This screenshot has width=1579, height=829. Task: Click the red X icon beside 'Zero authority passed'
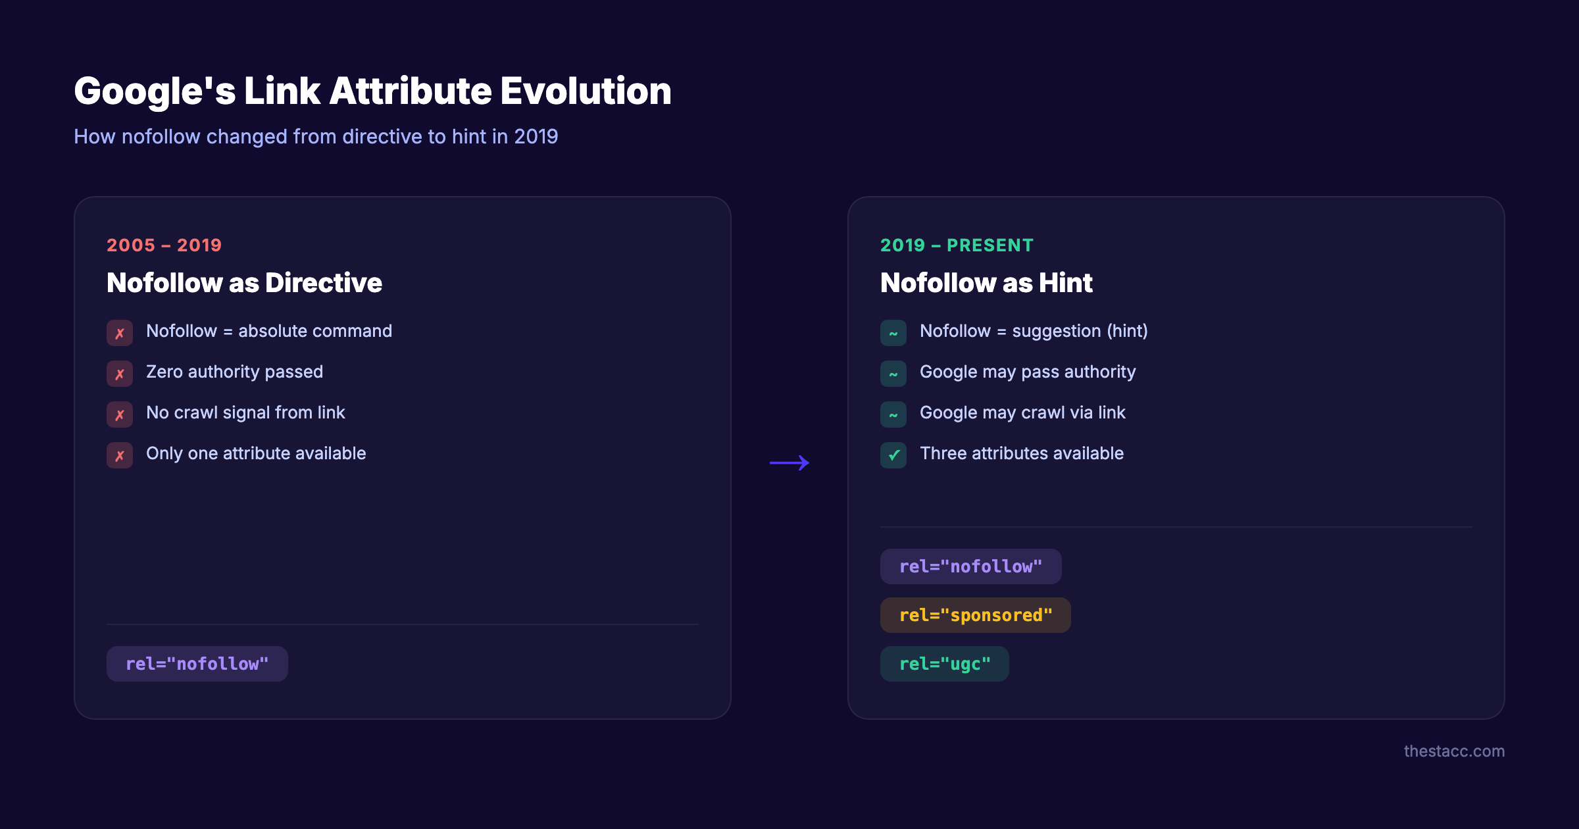pos(119,374)
